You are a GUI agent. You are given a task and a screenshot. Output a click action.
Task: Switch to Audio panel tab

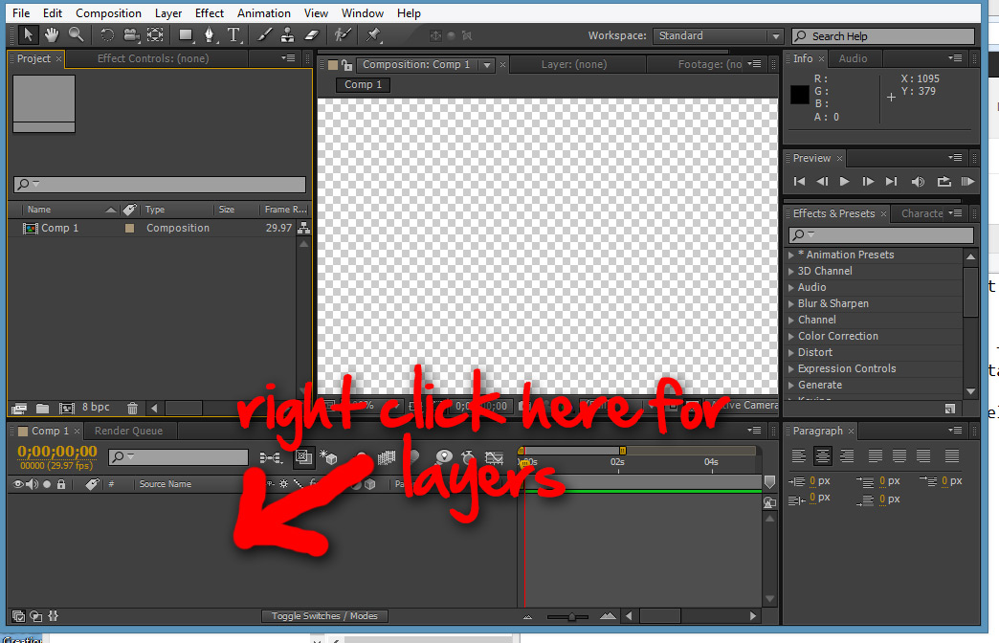tap(854, 58)
